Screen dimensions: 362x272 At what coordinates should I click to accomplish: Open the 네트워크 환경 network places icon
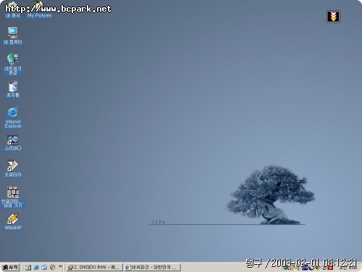pos(13,64)
